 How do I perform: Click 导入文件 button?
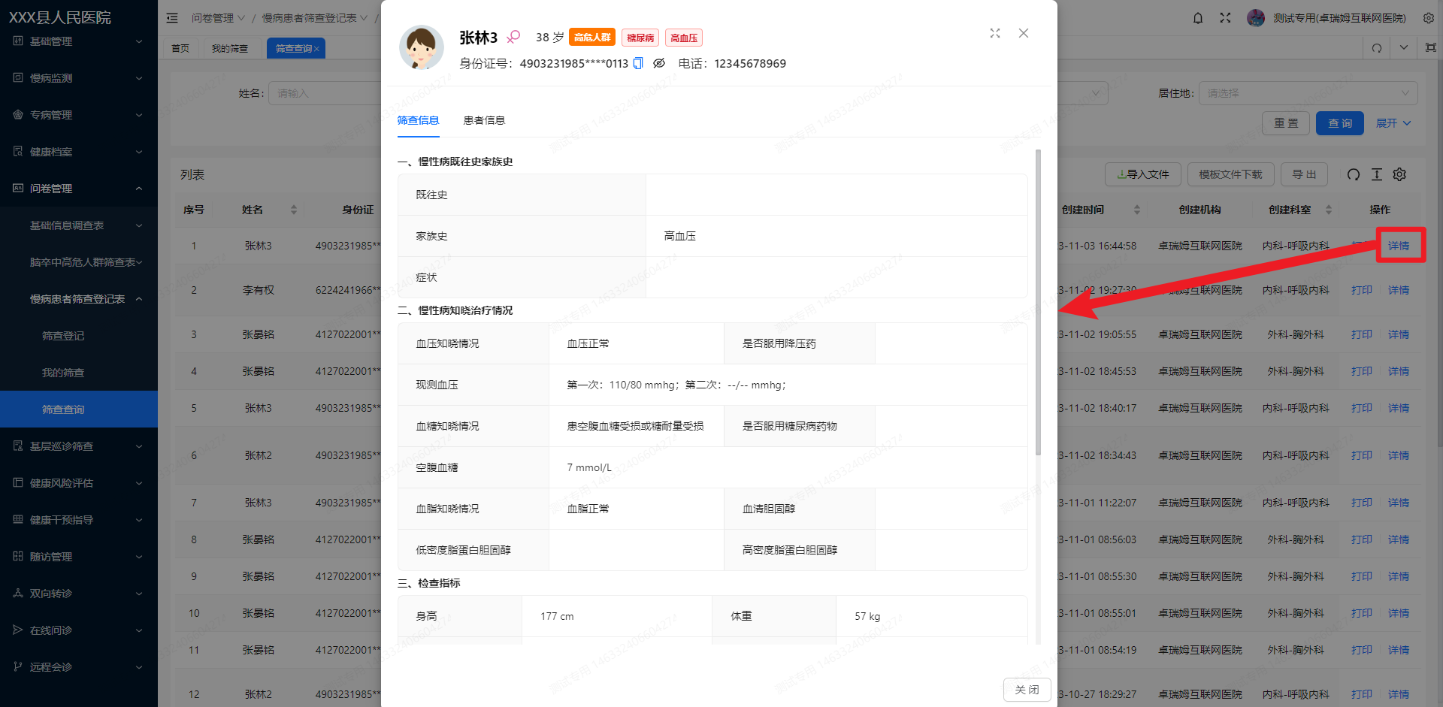1143,174
